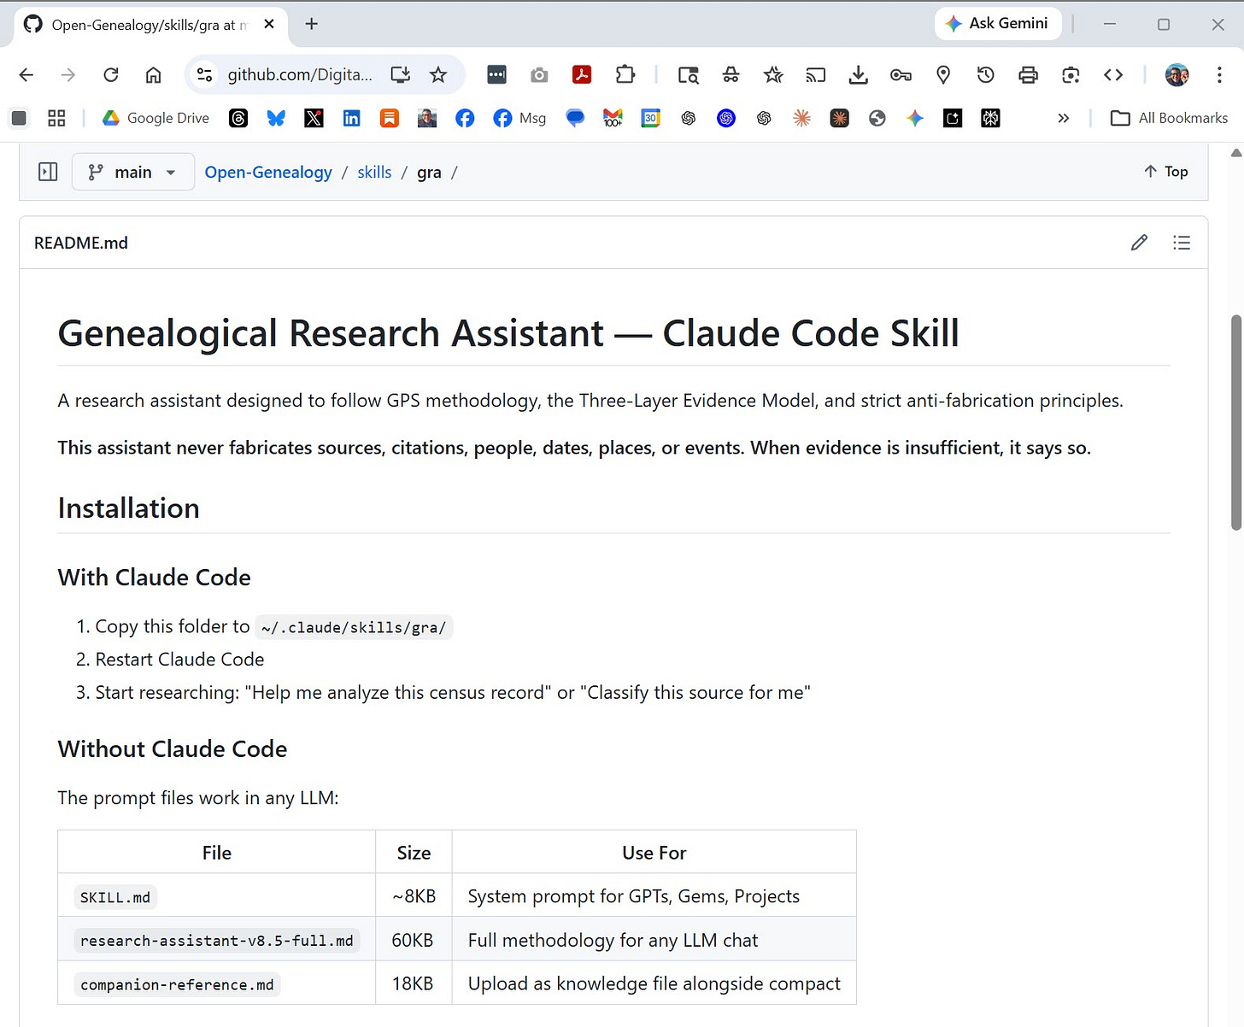The height and width of the screenshot is (1027, 1244).
Task: Open the Adobe Acrobat PDF extension
Action: point(582,75)
